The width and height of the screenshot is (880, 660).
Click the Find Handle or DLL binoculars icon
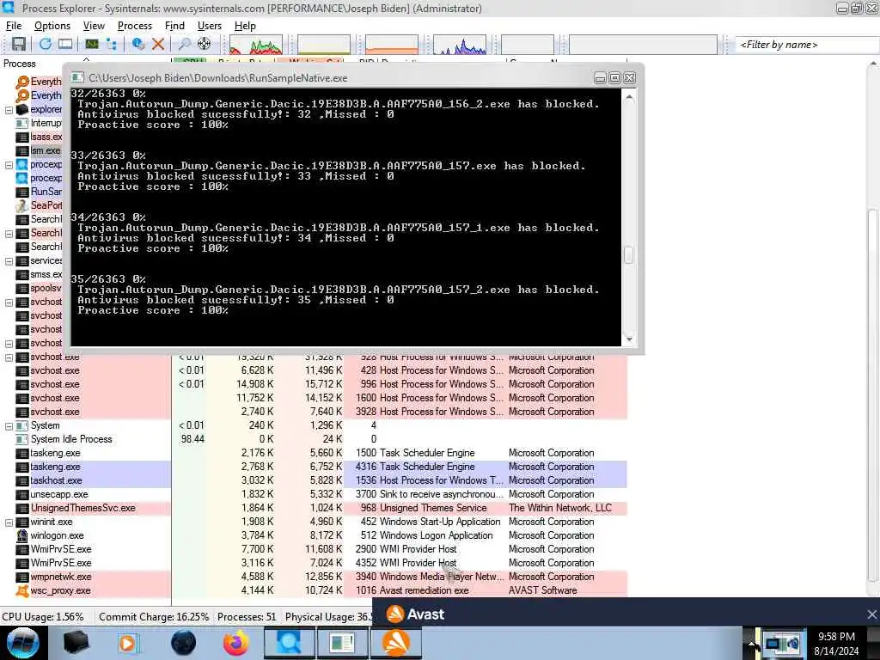pyautogui.click(x=184, y=44)
